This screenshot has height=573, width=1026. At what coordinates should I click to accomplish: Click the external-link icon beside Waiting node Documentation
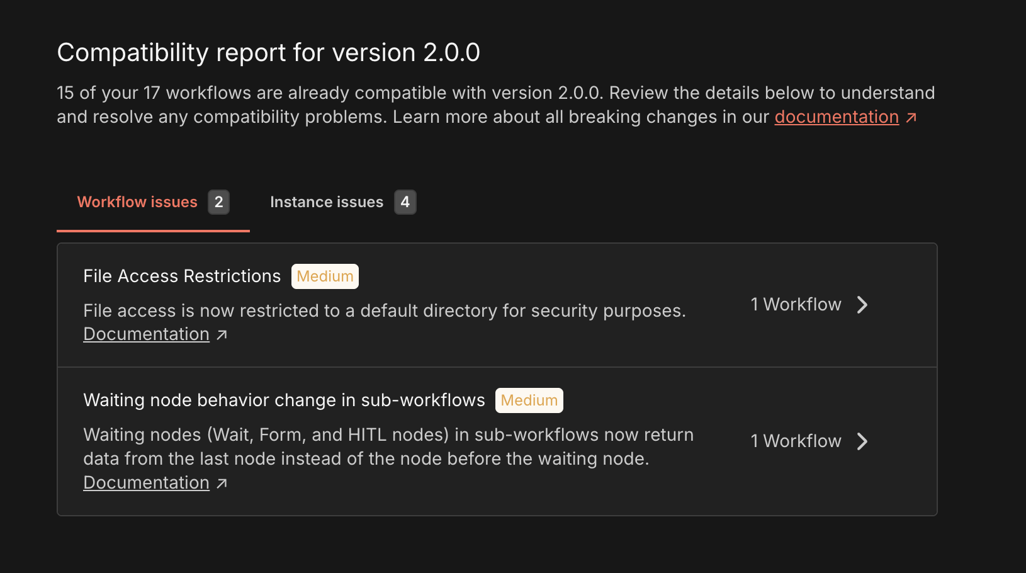click(x=222, y=482)
